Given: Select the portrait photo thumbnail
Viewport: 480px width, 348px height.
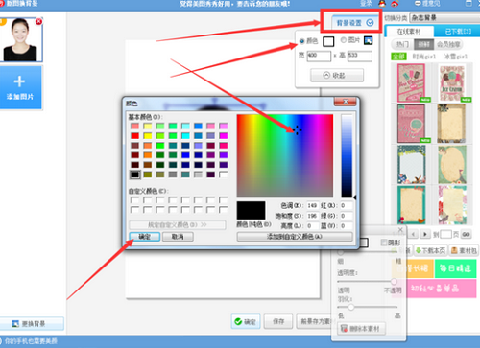Looking at the screenshot, I should (x=20, y=40).
